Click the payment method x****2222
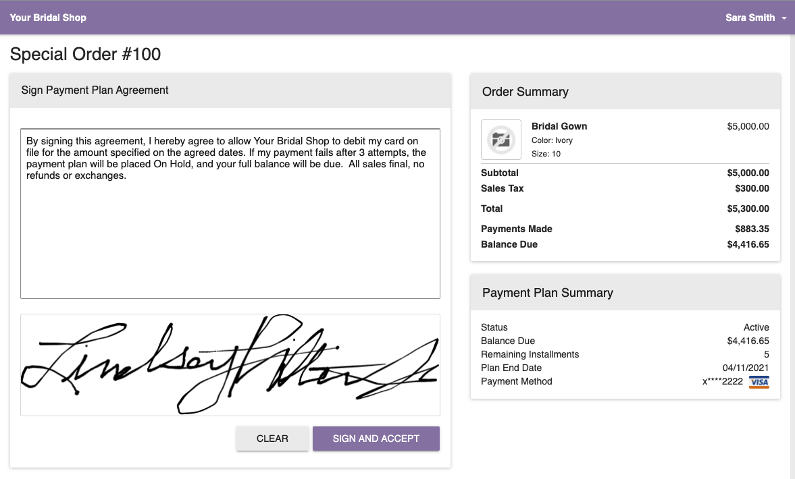 pyautogui.click(x=723, y=382)
